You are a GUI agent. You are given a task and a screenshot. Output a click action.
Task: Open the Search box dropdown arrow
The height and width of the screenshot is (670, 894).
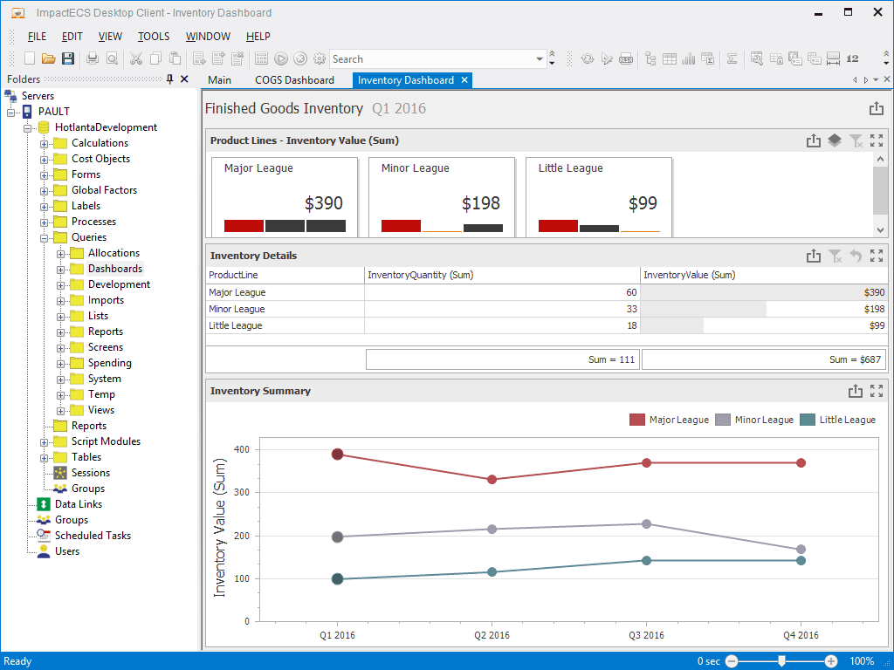coord(540,58)
